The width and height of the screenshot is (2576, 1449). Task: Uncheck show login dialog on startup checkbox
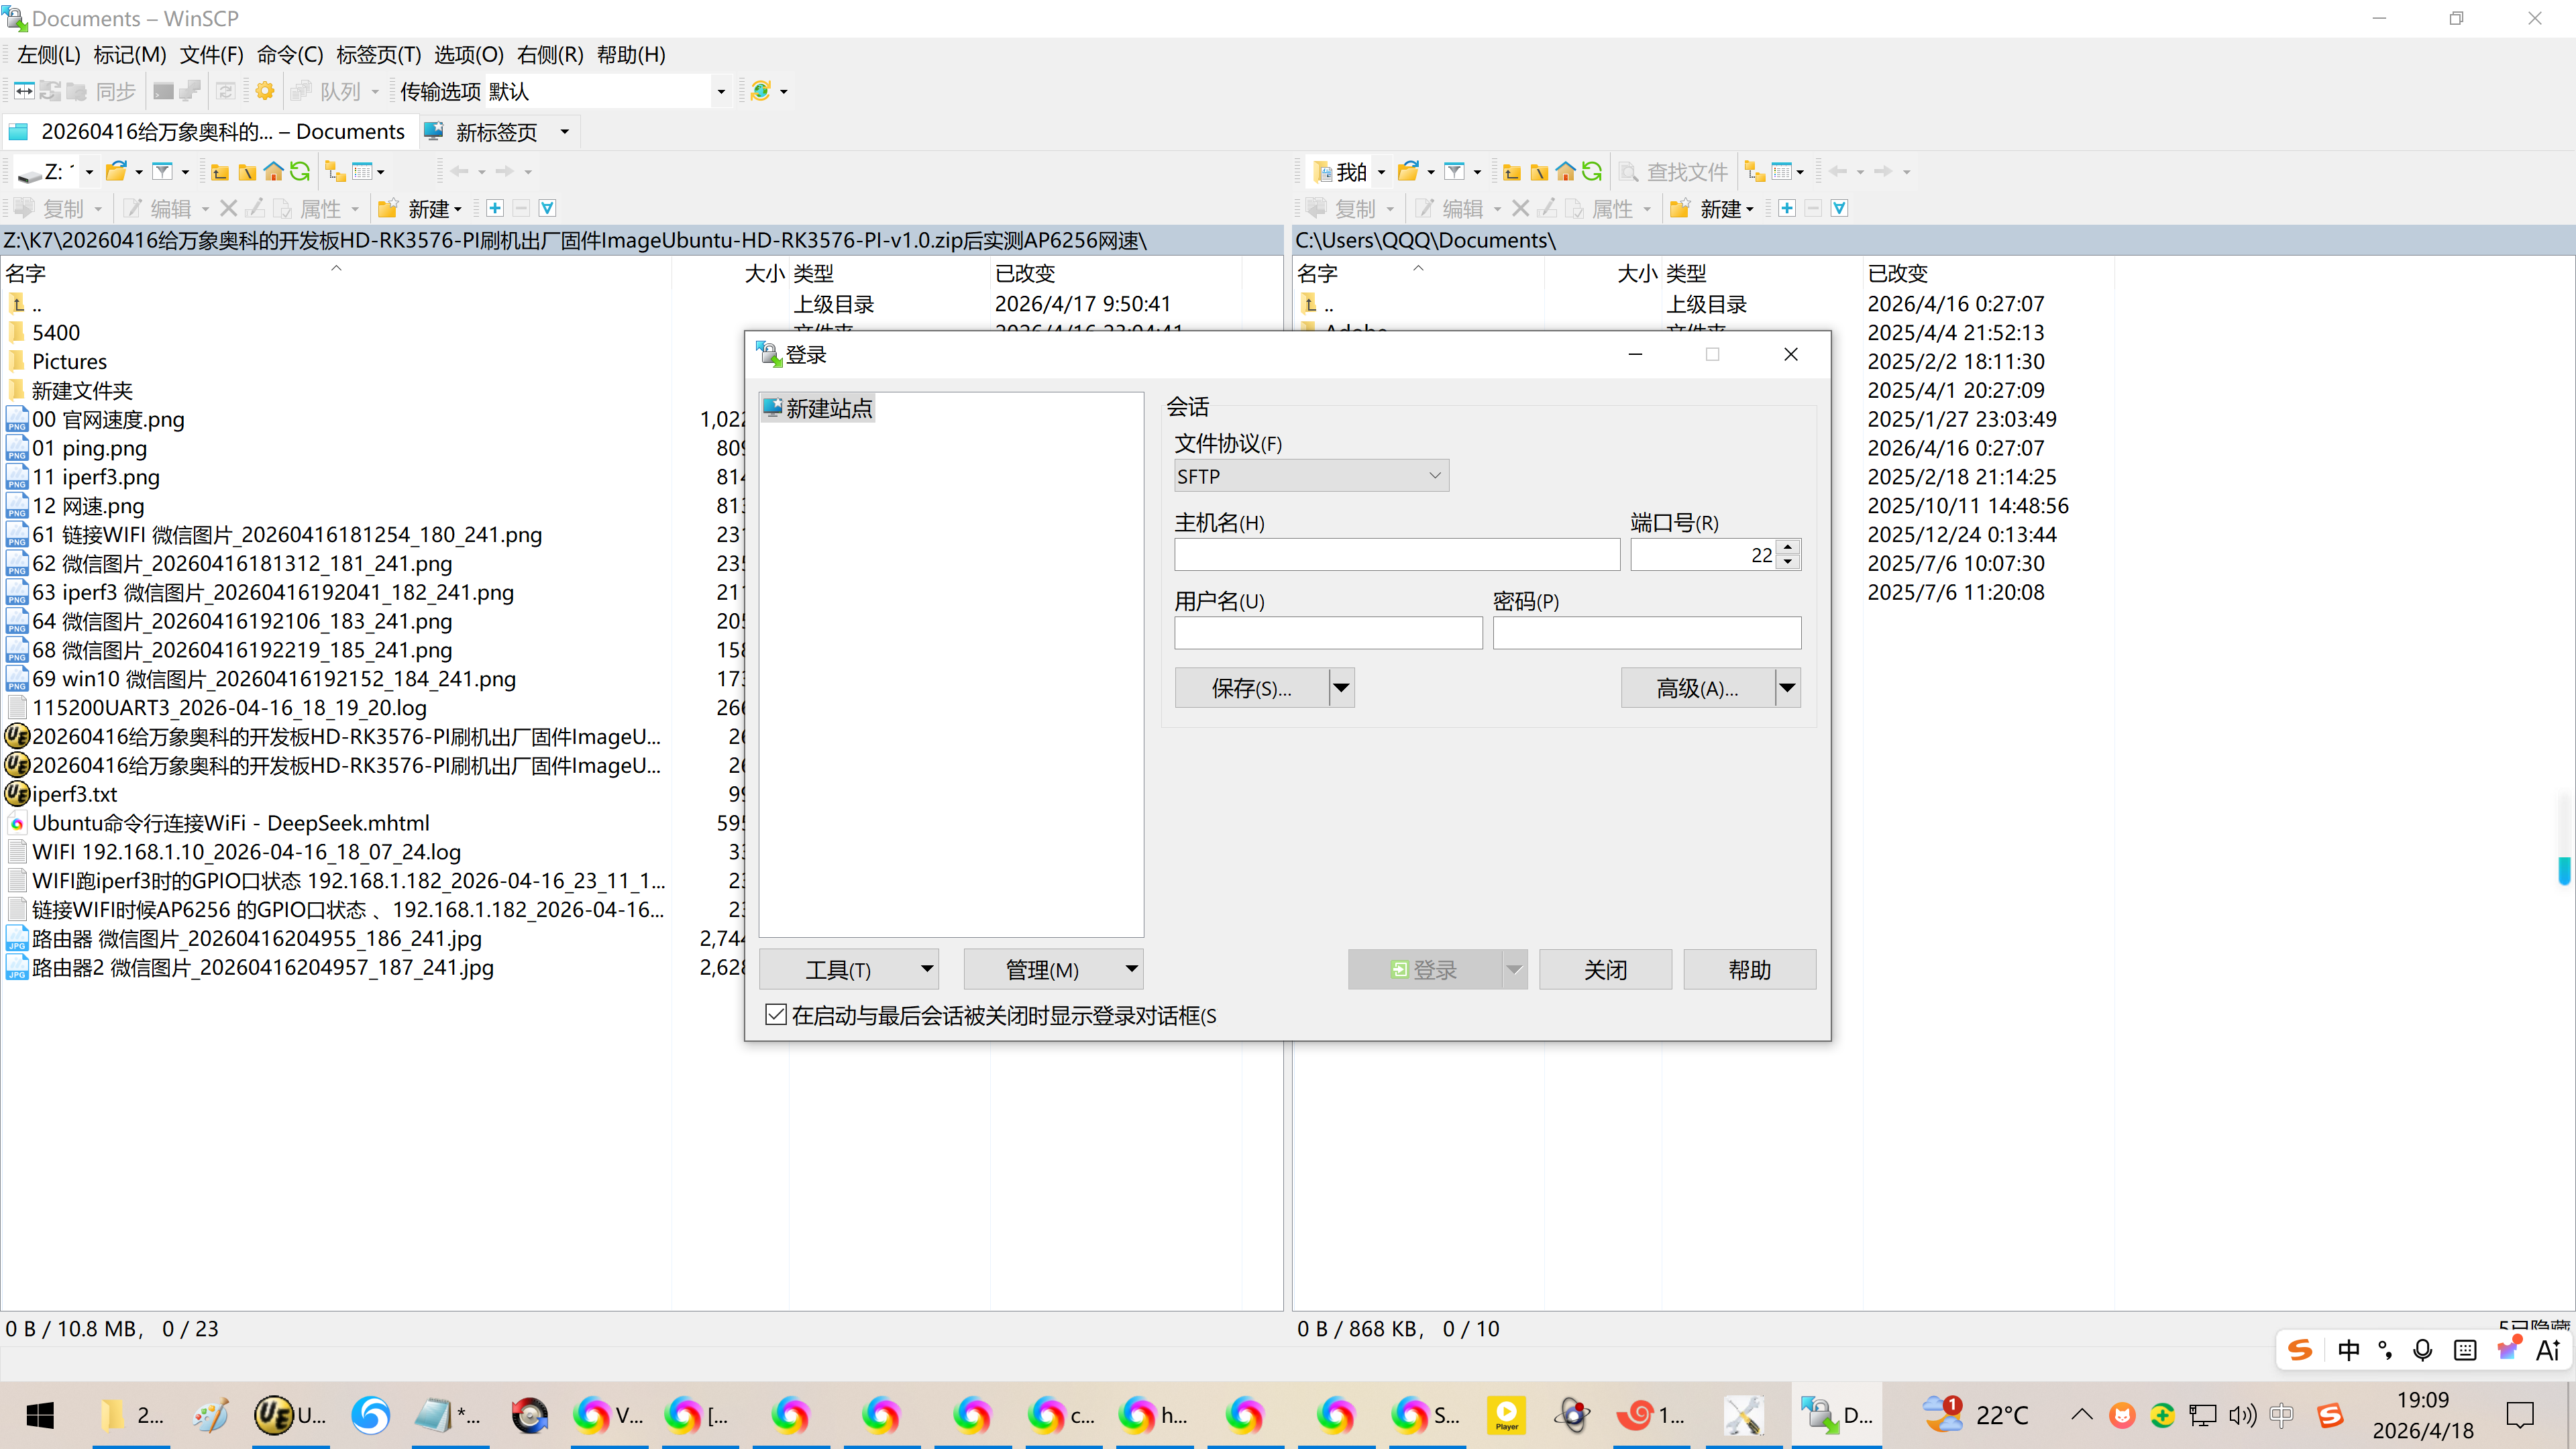coord(776,1015)
